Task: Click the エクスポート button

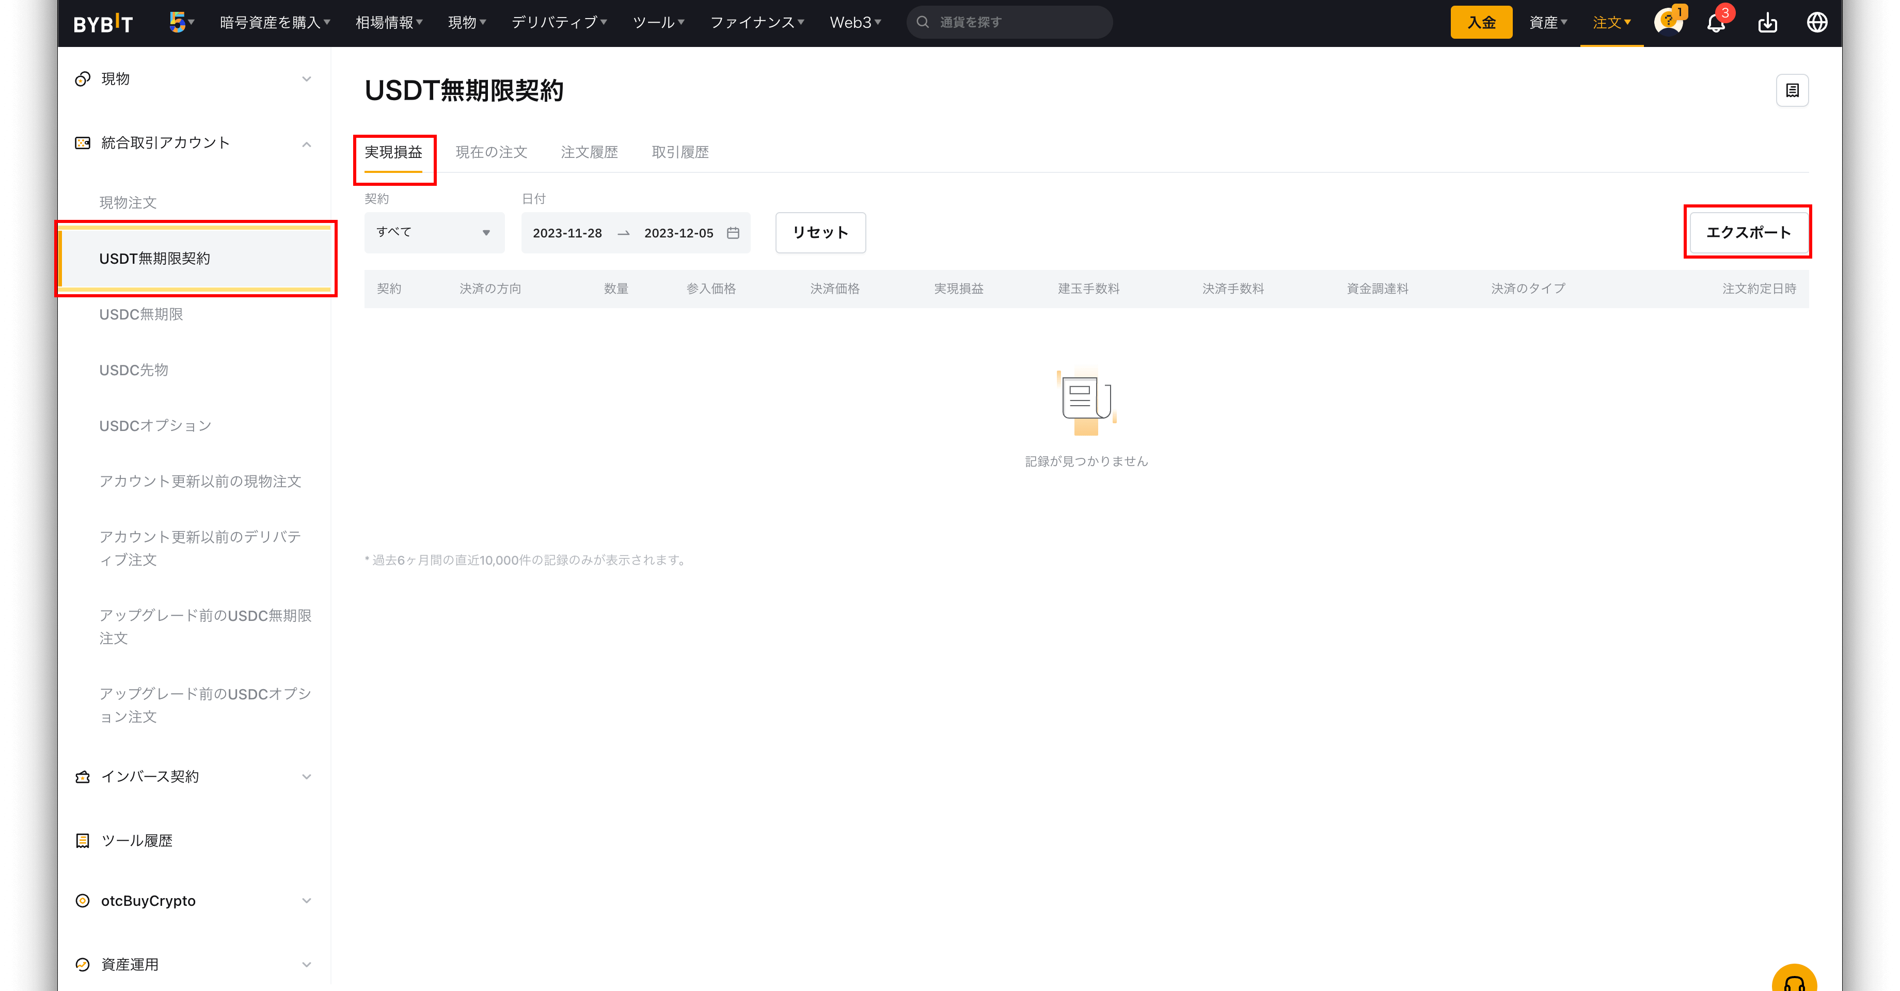Action: (1748, 233)
